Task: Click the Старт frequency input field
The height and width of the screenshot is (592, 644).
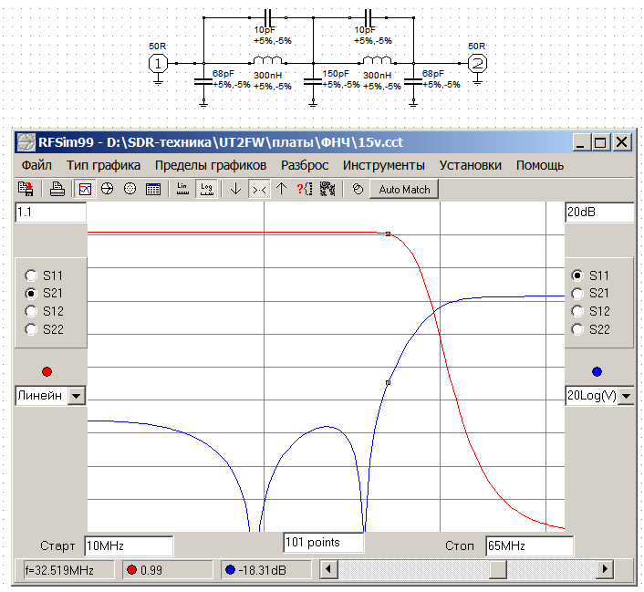Action: (x=128, y=545)
